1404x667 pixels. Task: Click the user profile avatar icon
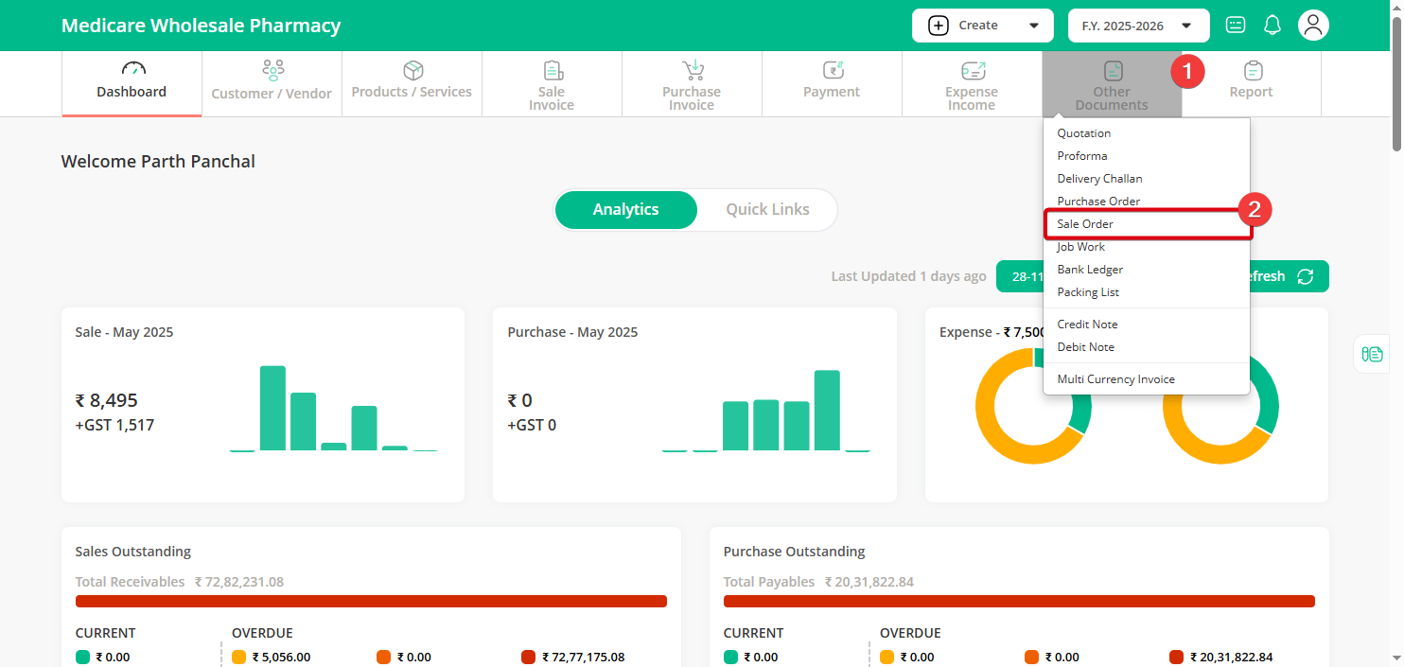tap(1312, 26)
